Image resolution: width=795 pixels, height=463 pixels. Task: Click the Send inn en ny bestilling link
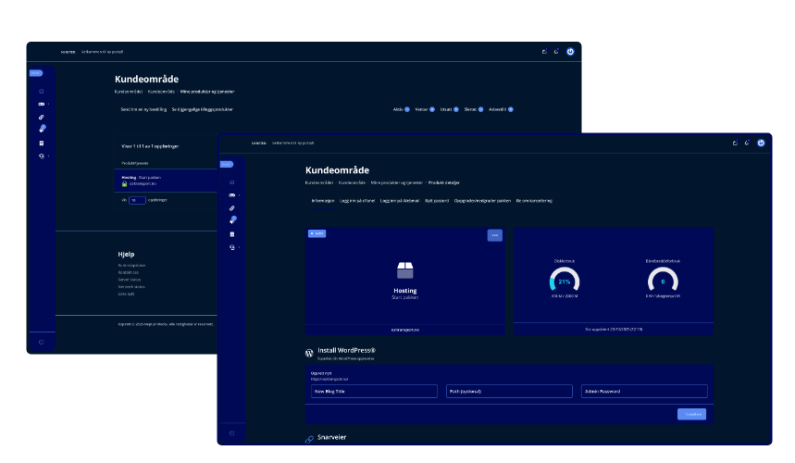click(143, 109)
